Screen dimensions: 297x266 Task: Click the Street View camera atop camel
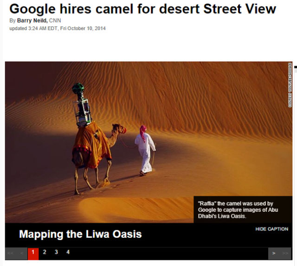82,104
